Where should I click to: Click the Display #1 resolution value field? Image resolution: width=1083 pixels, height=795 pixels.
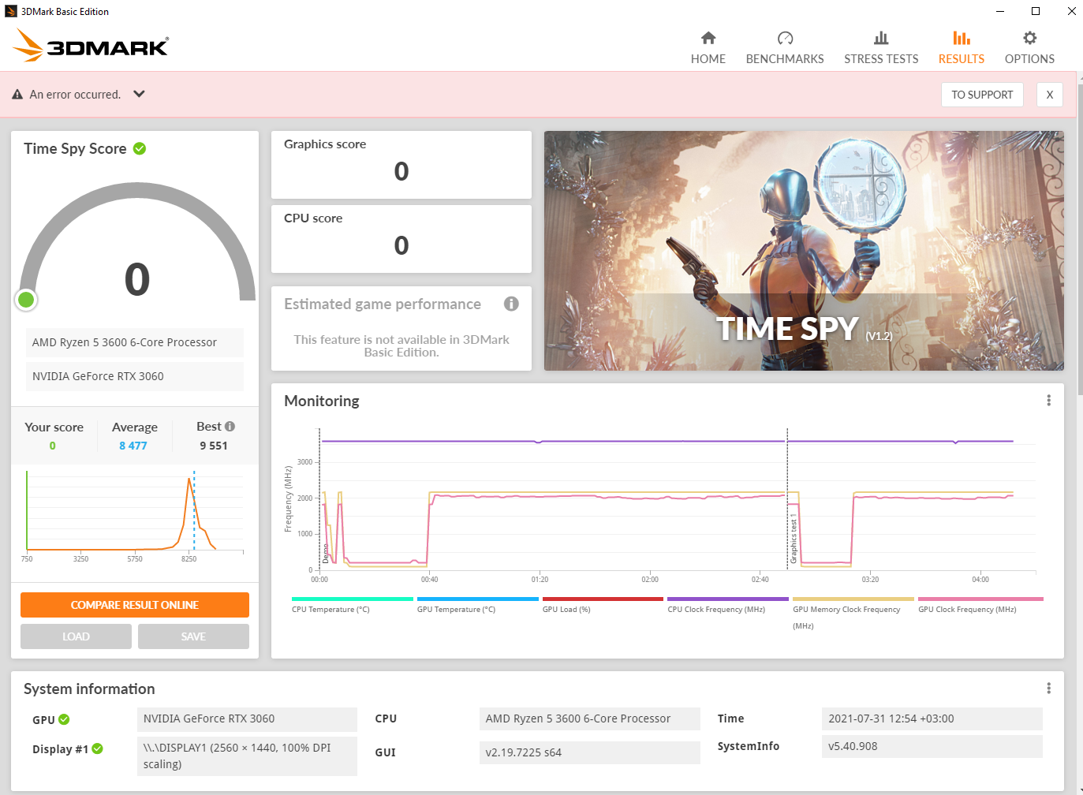[247, 756]
